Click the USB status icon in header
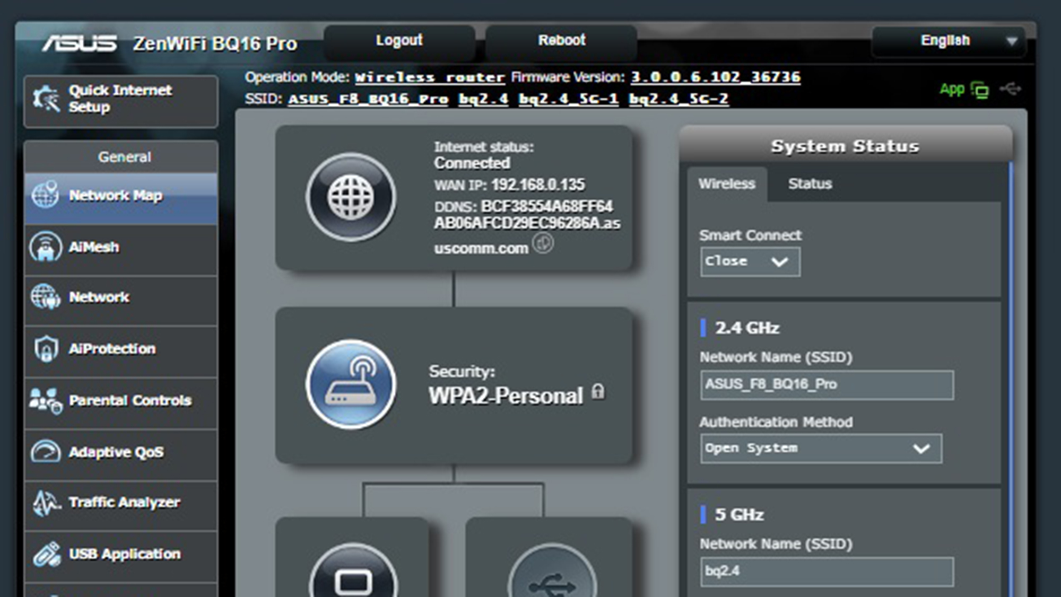This screenshot has width=1061, height=597. (1010, 89)
